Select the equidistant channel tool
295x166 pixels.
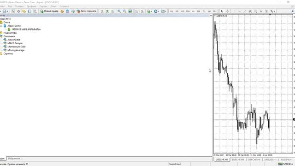(250, 11)
